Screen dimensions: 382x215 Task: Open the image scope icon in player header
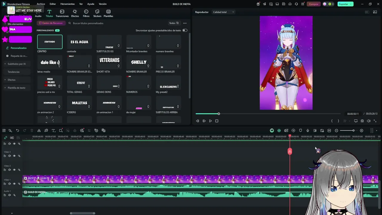(375, 12)
